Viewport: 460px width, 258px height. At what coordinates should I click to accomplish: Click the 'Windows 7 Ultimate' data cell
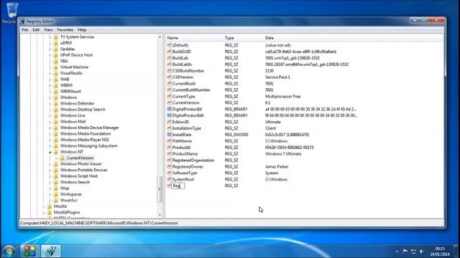[283, 154]
